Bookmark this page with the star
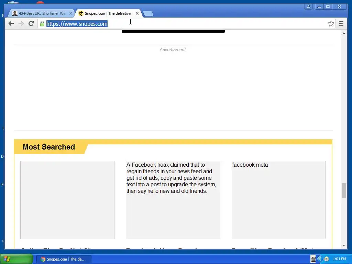This screenshot has width=352, height=264. coord(331,24)
